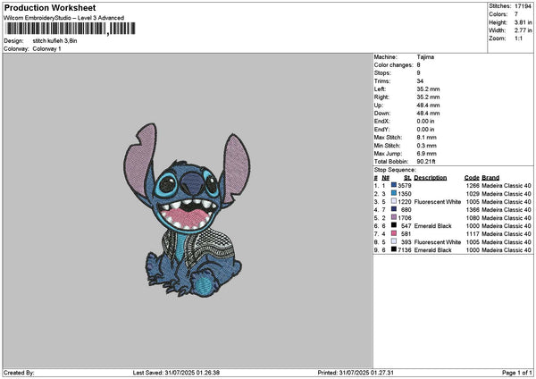Click the purple swatch beside 1706
Image resolution: width=536 pixels, height=379 pixels.
(x=394, y=217)
